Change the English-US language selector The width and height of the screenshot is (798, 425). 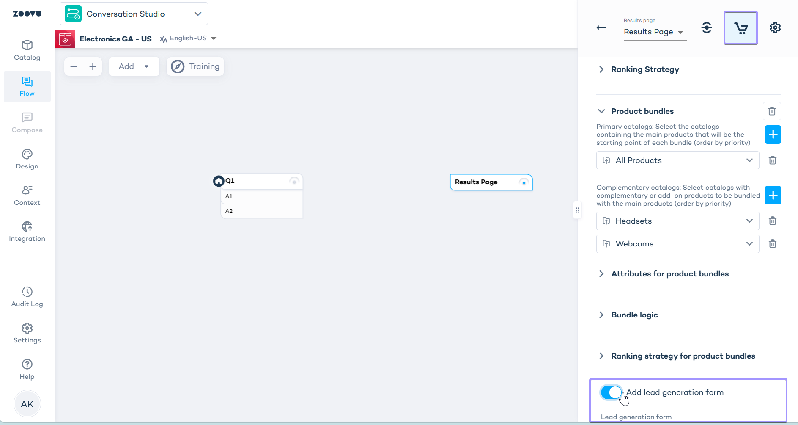click(188, 39)
